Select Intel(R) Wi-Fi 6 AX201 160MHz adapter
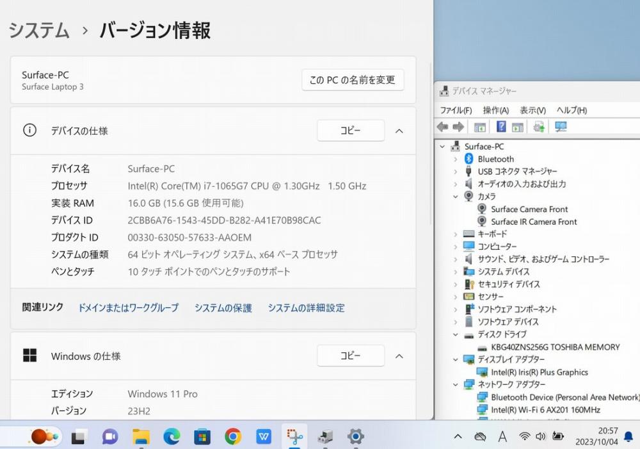The image size is (640, 449). (545, 410)
